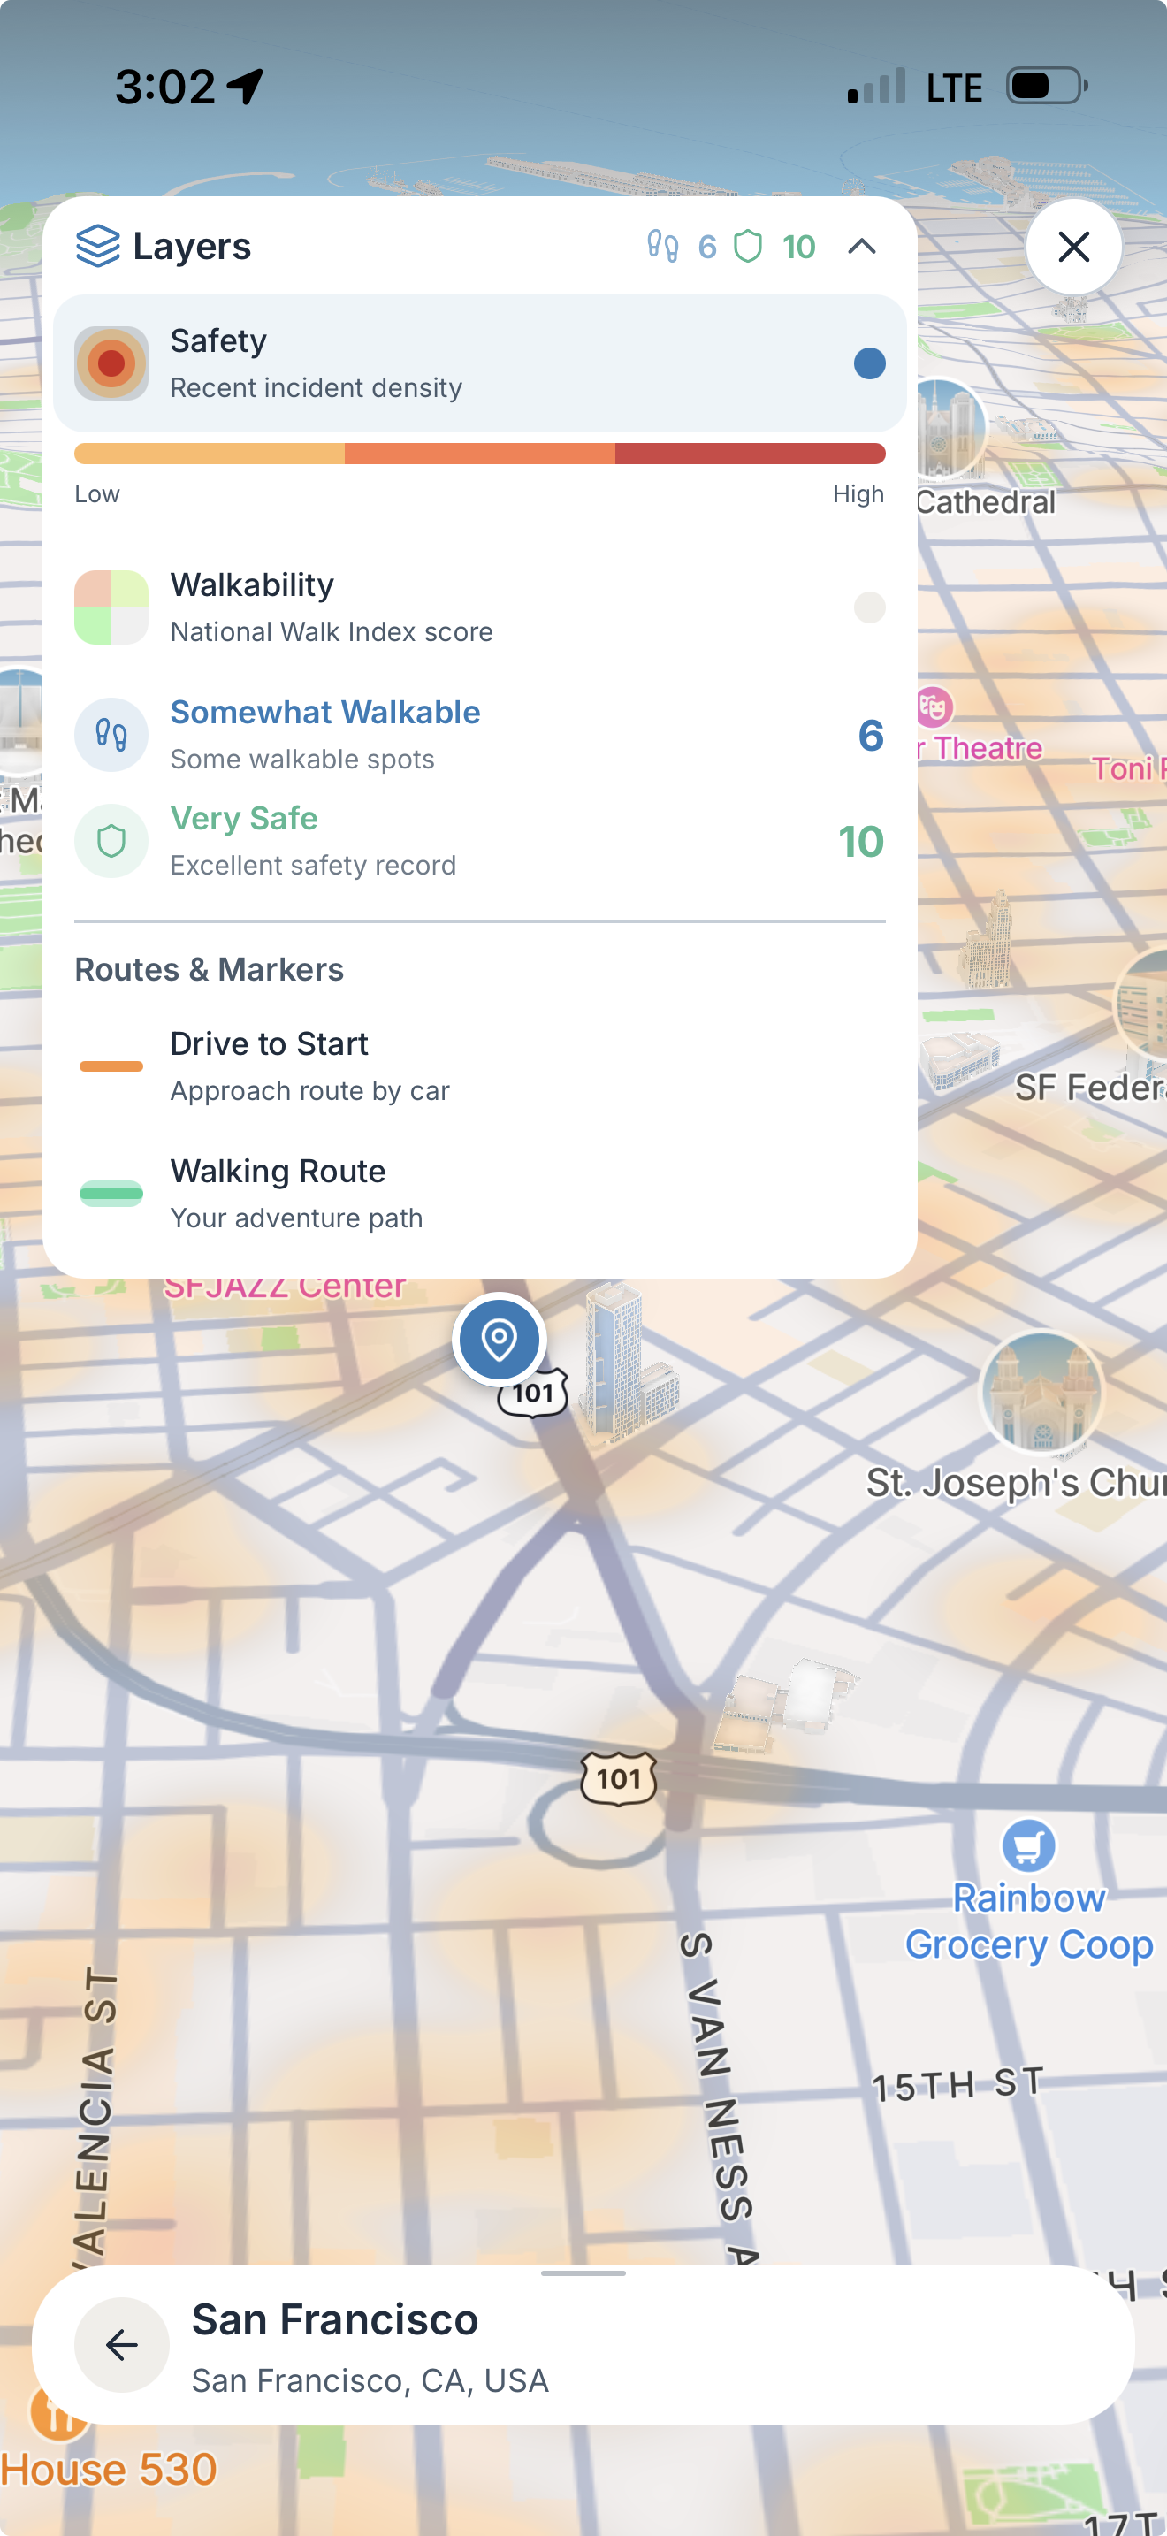Select the Safety heatmap icon
This screenshot has width=1167, height=2536.
click(x=111, y=363)
